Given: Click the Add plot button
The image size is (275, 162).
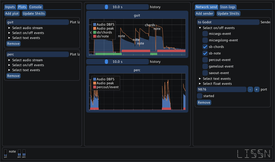Looking at the screenshot, I should (x=12, y=13).
